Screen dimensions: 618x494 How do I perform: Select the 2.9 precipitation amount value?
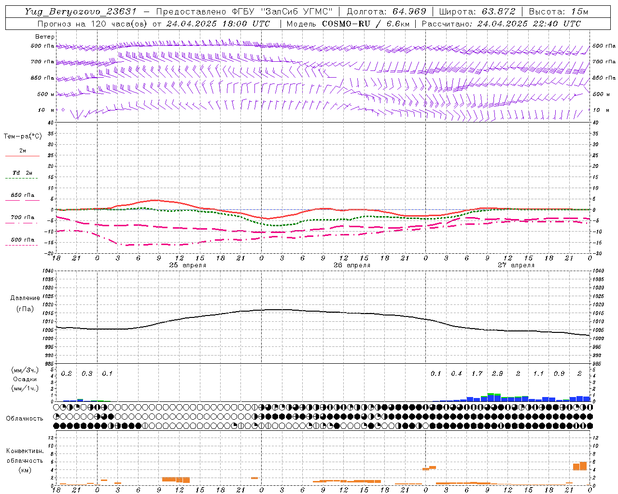[x=497, y=374]
